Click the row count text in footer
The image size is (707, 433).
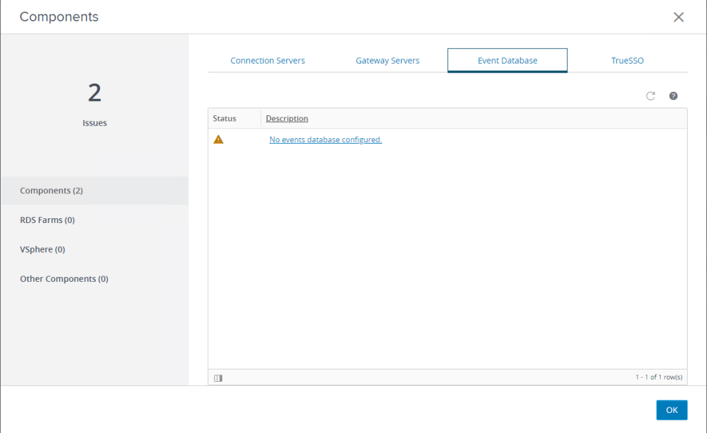click(659, 377)
